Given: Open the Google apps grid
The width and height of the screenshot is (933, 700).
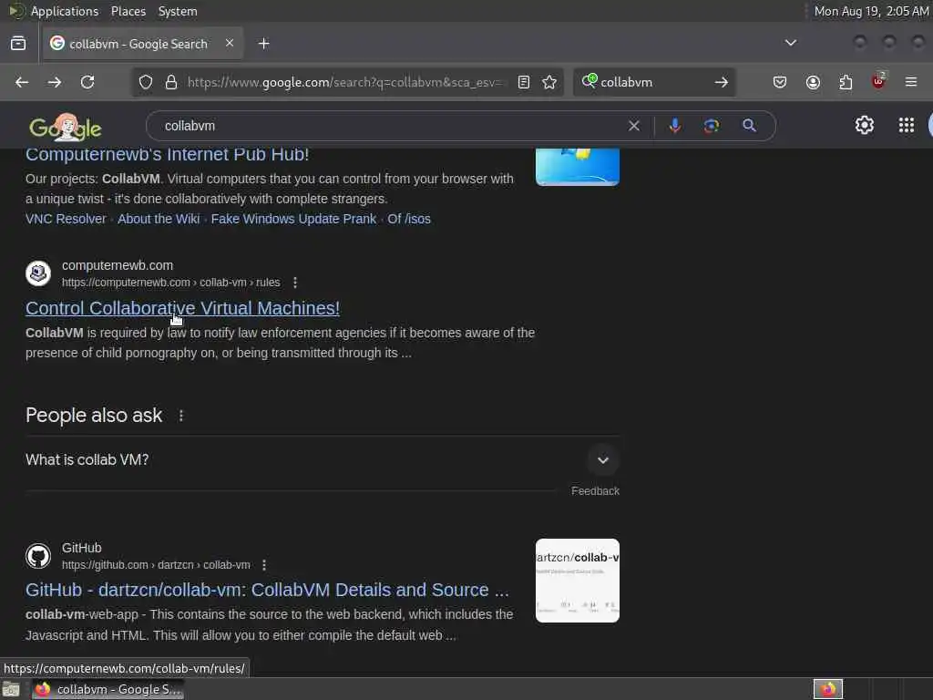Looking at the screenshot, I should click(907, 125).
